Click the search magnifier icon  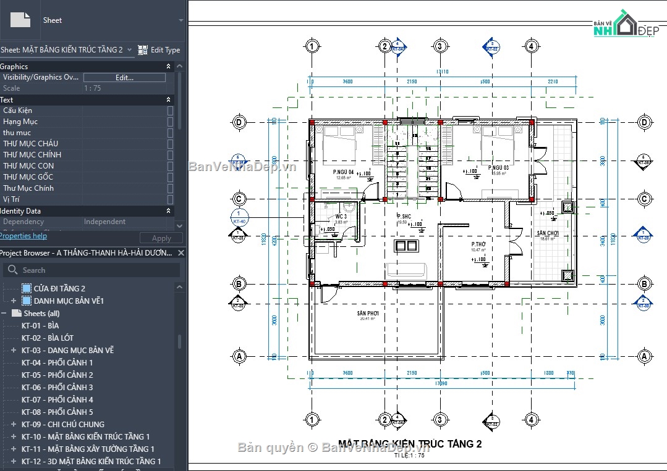(x=13, y=270)
